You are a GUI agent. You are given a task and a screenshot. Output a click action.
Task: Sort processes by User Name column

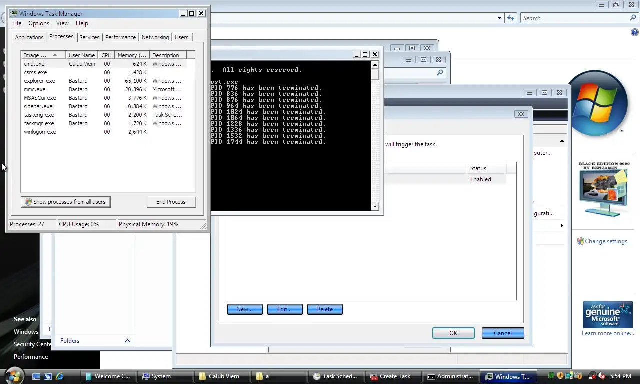[82, 55]
